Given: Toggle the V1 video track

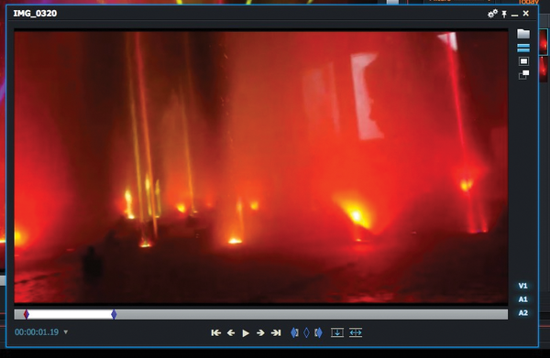Looking at the screenshot, I should [523, 286].
